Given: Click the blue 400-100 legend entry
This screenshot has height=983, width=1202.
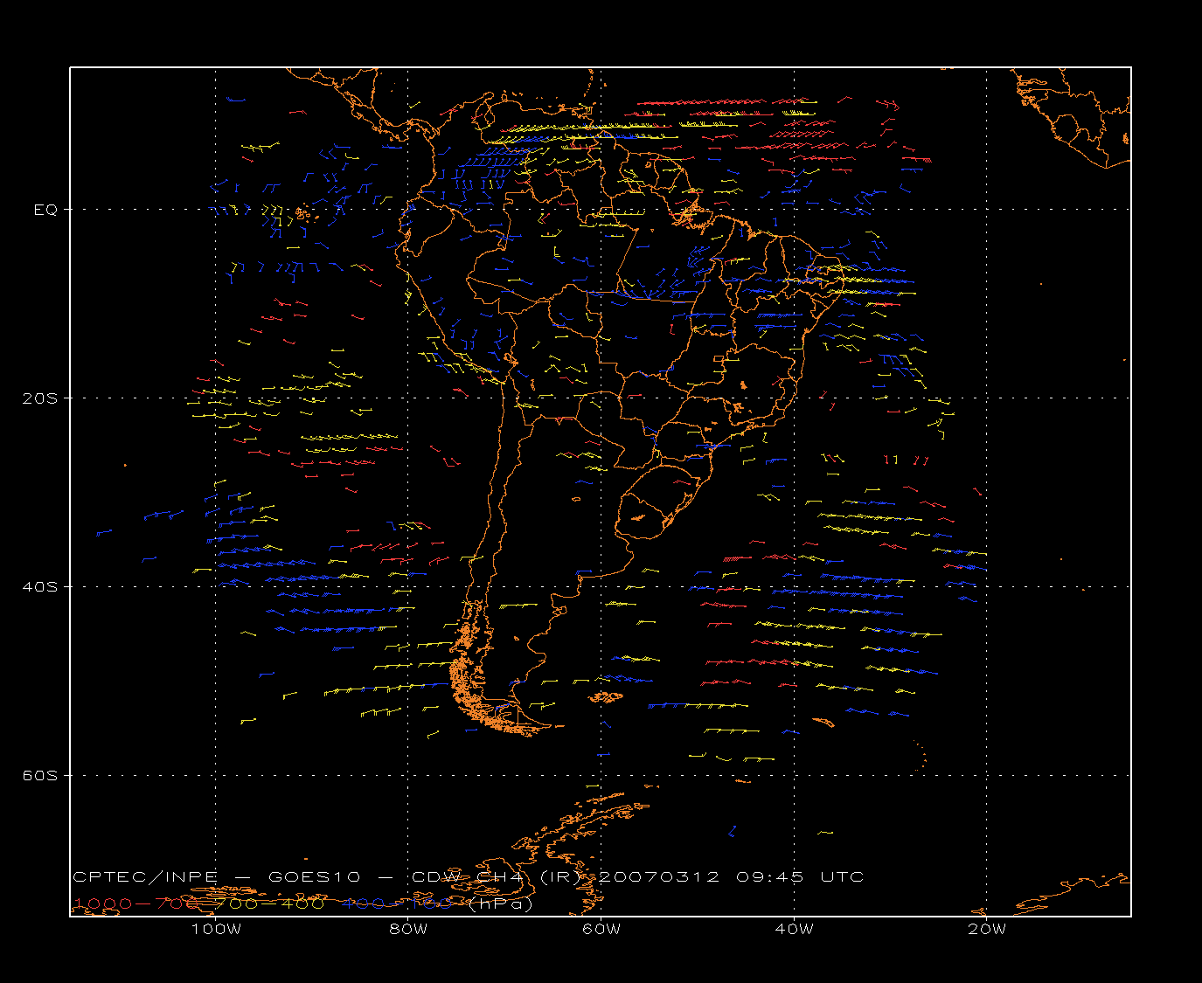Looking at the screenshot, I should (397, 903).
